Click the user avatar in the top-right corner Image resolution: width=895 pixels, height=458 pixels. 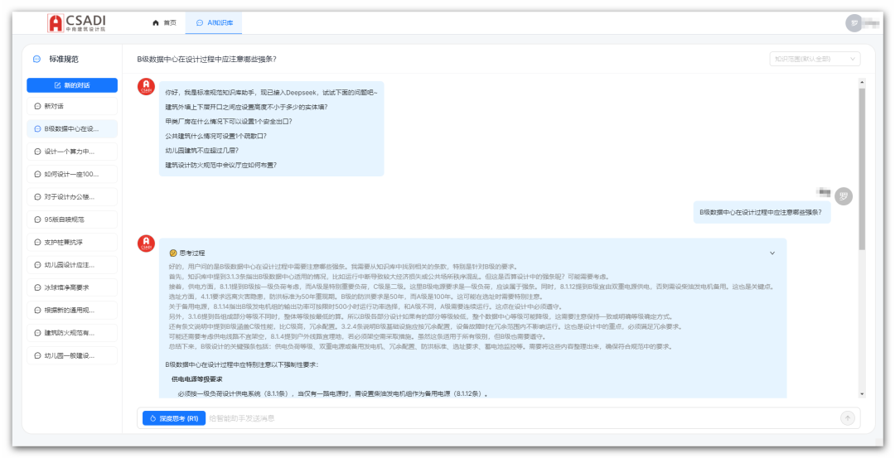(x=854, y=23)
